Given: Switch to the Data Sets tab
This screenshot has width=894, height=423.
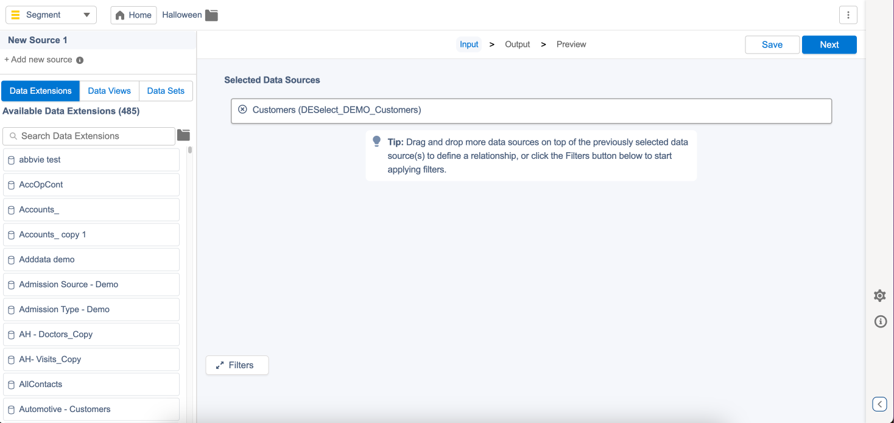Looking at the screenshot, I should click(x=166, y=91).
